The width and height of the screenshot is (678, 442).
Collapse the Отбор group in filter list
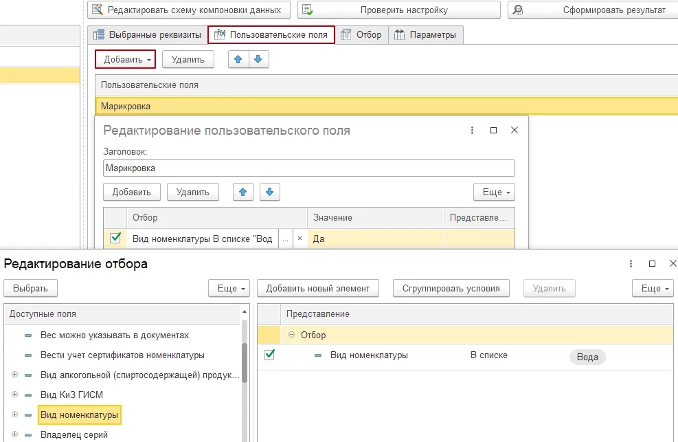(291, 335)
